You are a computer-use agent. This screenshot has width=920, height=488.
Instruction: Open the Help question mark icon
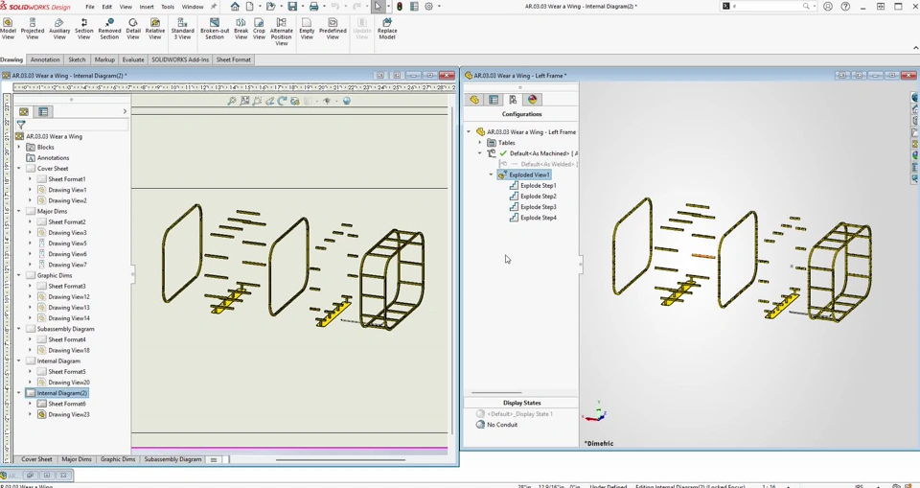click(x=845, y=7)
